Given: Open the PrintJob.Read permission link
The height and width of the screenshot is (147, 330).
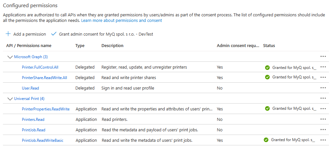Looking at the screenshot, I should [x=34, y=130].
